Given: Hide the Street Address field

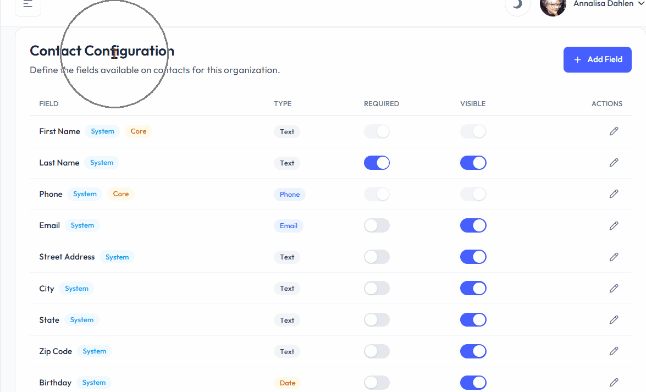Looking at the screenshot, I should [x=473, y=257].
